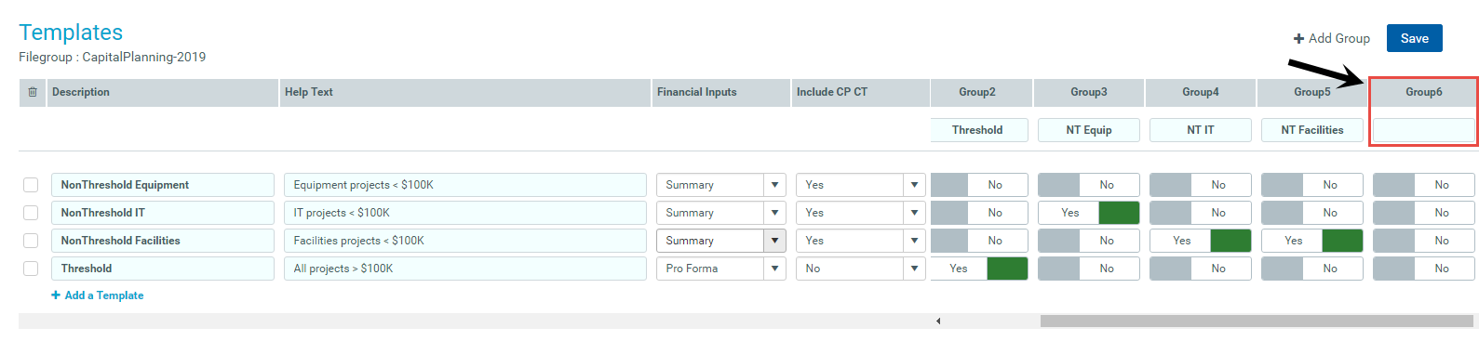
Task: Enable Group6 for NonThreshold Equipment row
Action: point(1424,185)
